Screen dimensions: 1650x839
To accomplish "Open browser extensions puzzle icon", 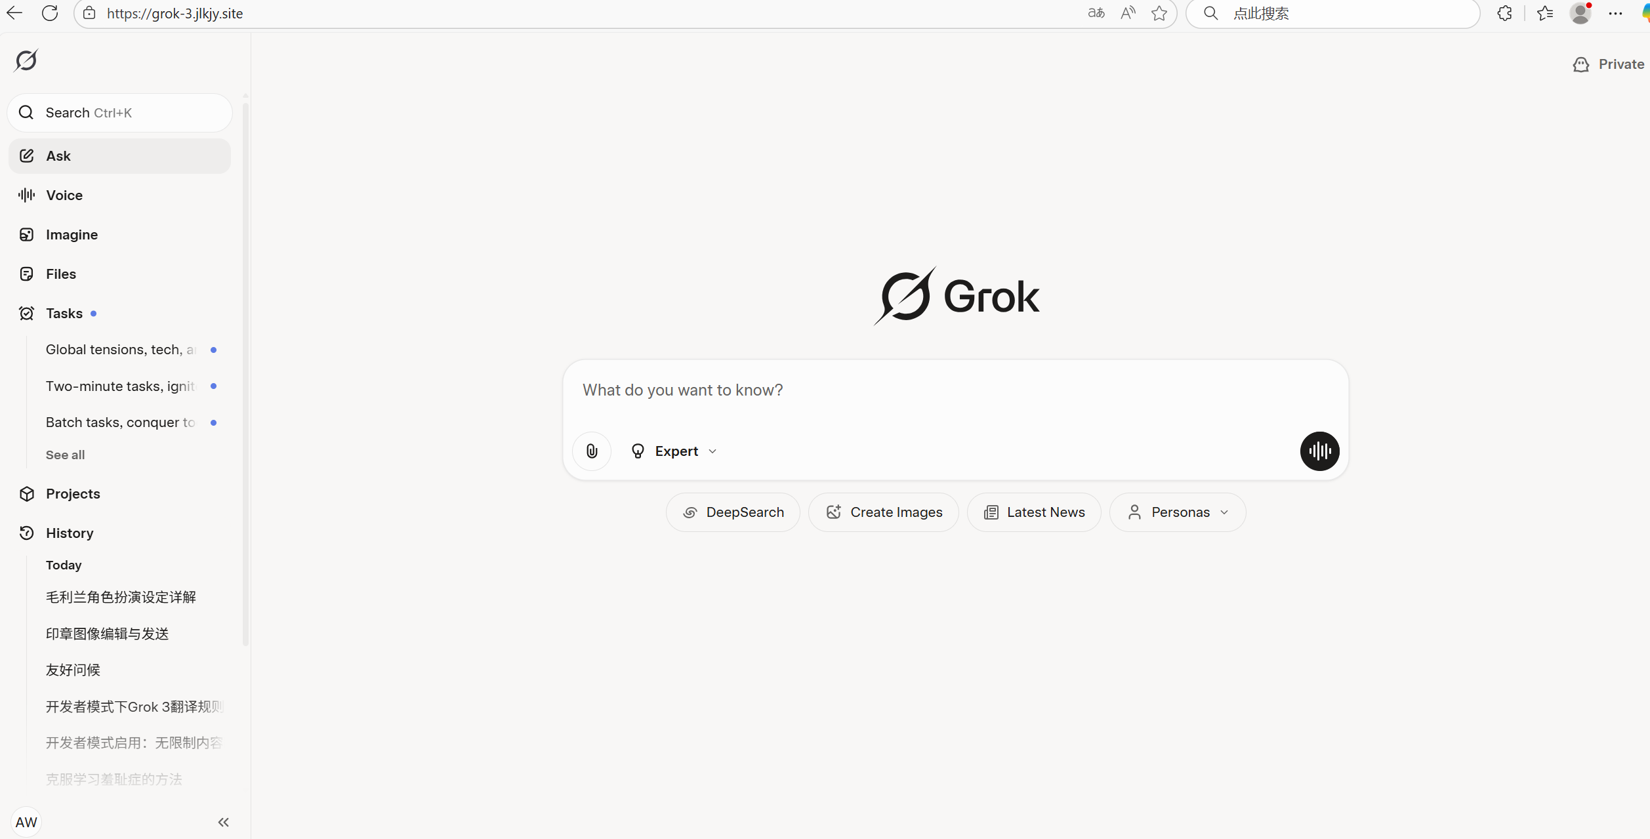I will pos(1504,13).
